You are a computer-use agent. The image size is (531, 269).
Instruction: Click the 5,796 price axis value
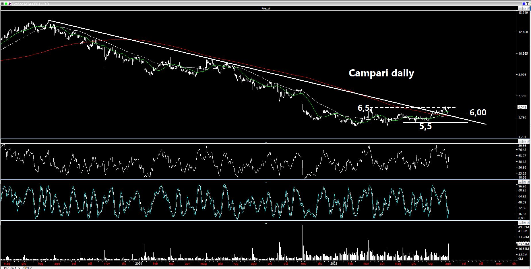point(523,117)
